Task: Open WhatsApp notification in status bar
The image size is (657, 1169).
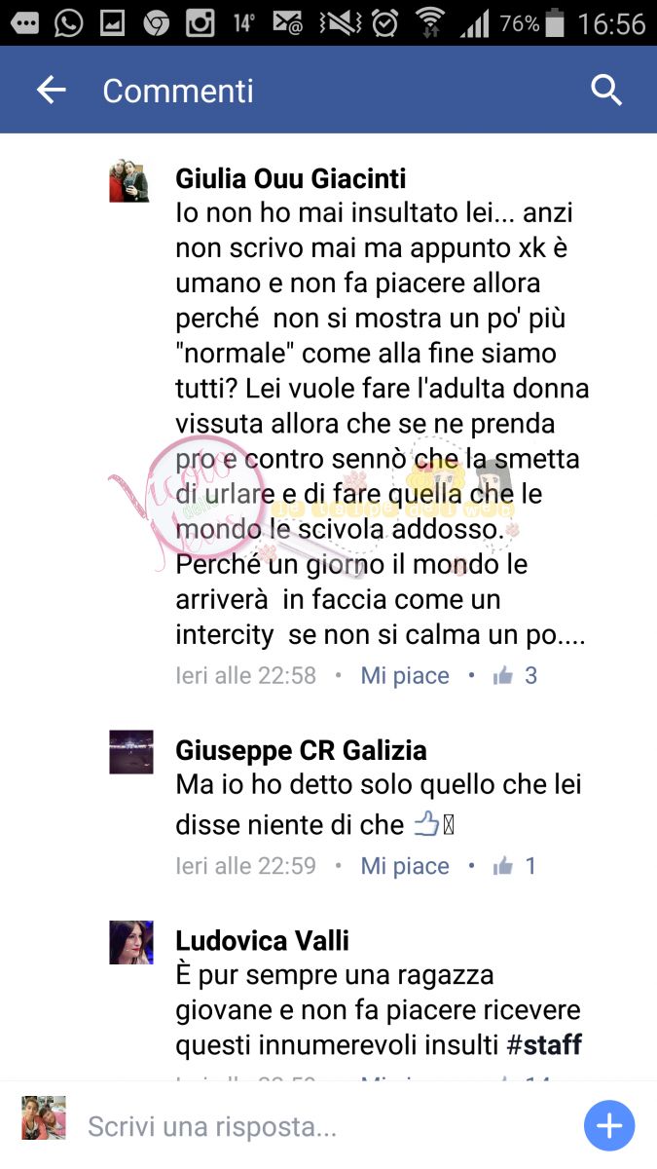Action: click(68, 23)
